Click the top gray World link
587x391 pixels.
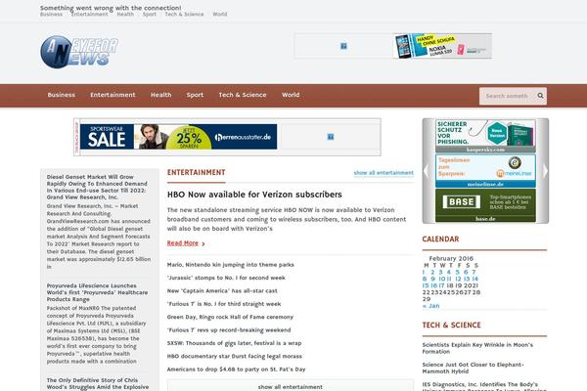pos(220,15)
